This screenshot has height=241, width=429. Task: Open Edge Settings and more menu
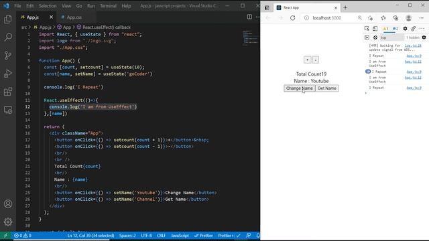(x=422, y=18)
